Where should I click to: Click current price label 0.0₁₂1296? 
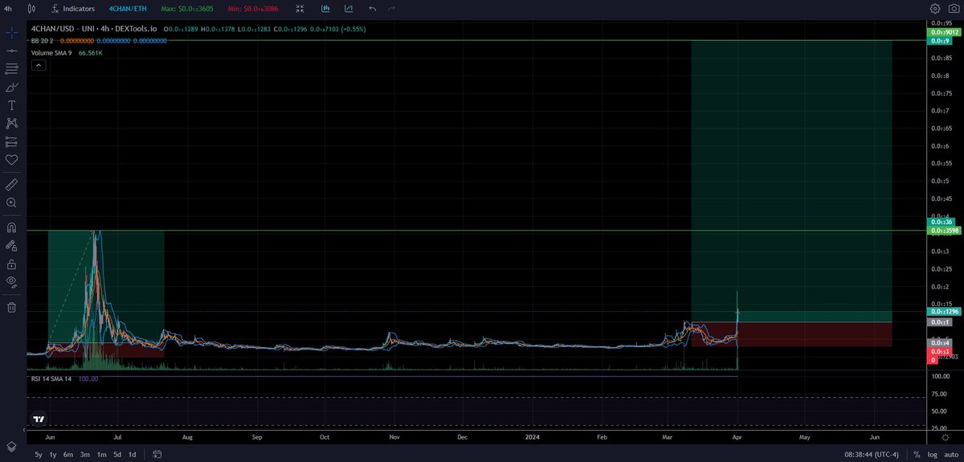[x=944, y=311]
